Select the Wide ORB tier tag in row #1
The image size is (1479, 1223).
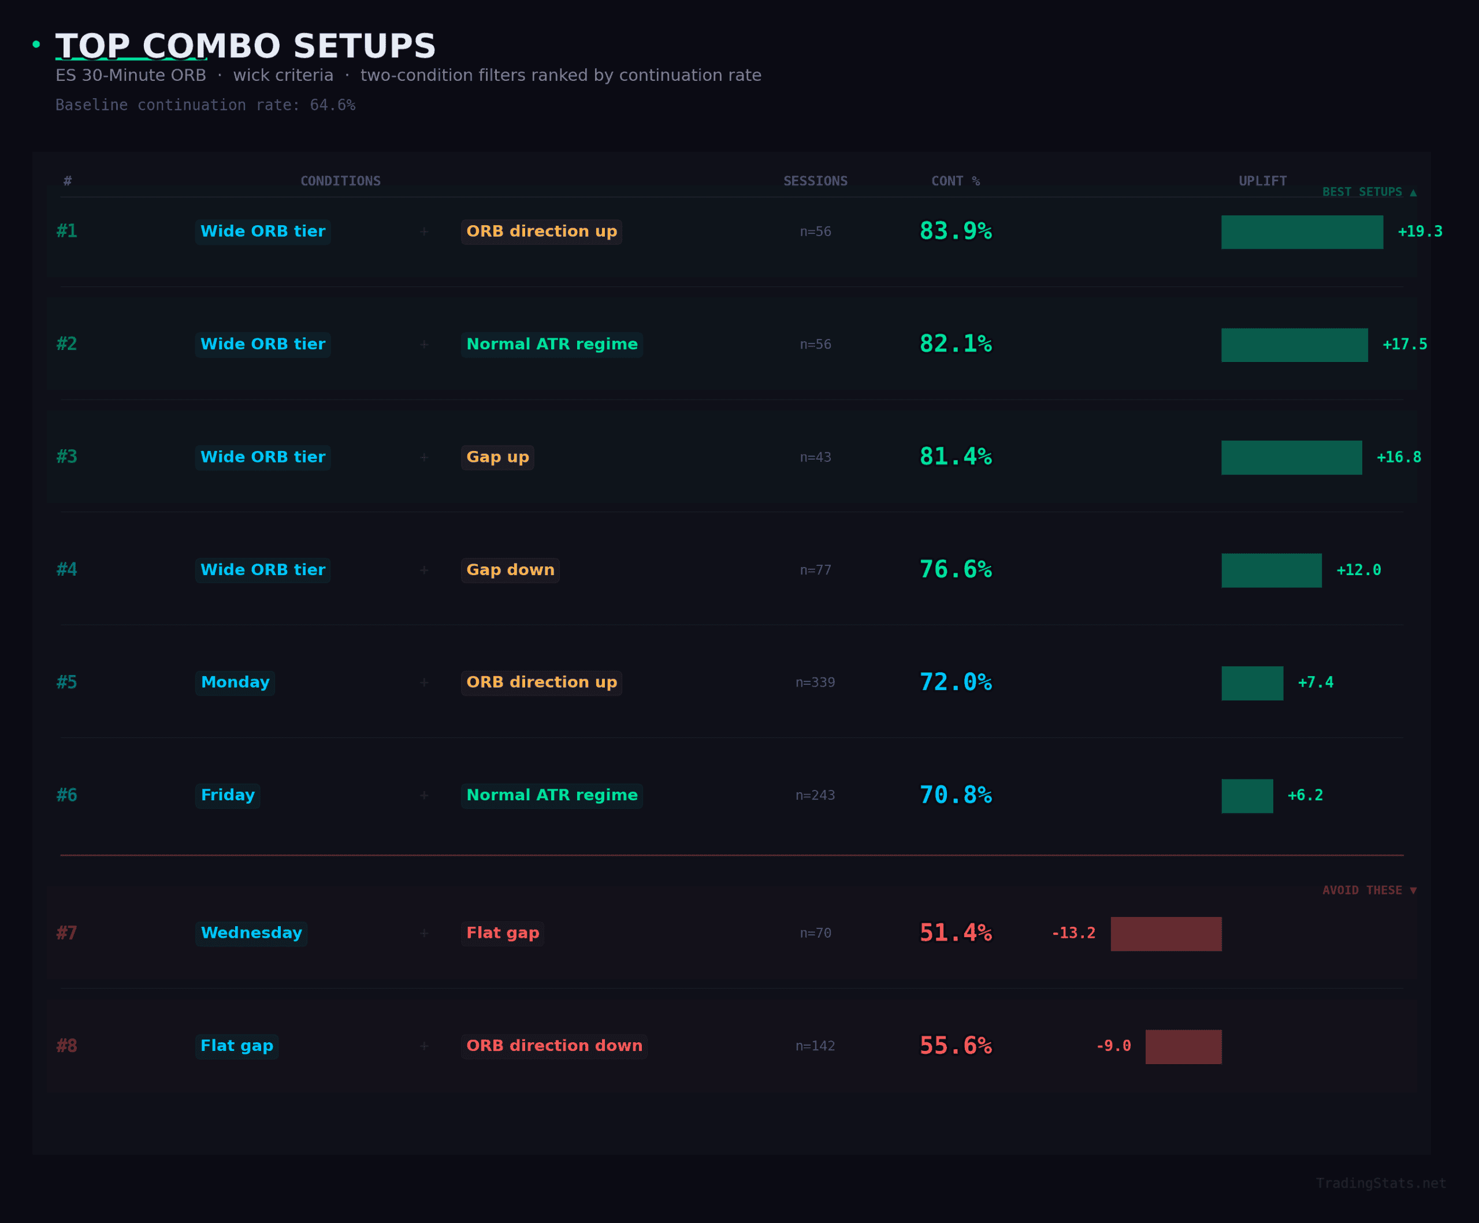click(x=263, y=232)
